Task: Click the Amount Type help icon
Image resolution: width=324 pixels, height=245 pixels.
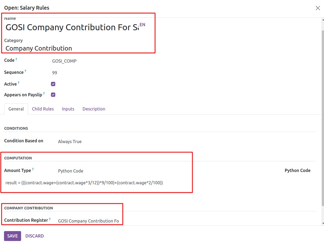Action: point(33,169)
